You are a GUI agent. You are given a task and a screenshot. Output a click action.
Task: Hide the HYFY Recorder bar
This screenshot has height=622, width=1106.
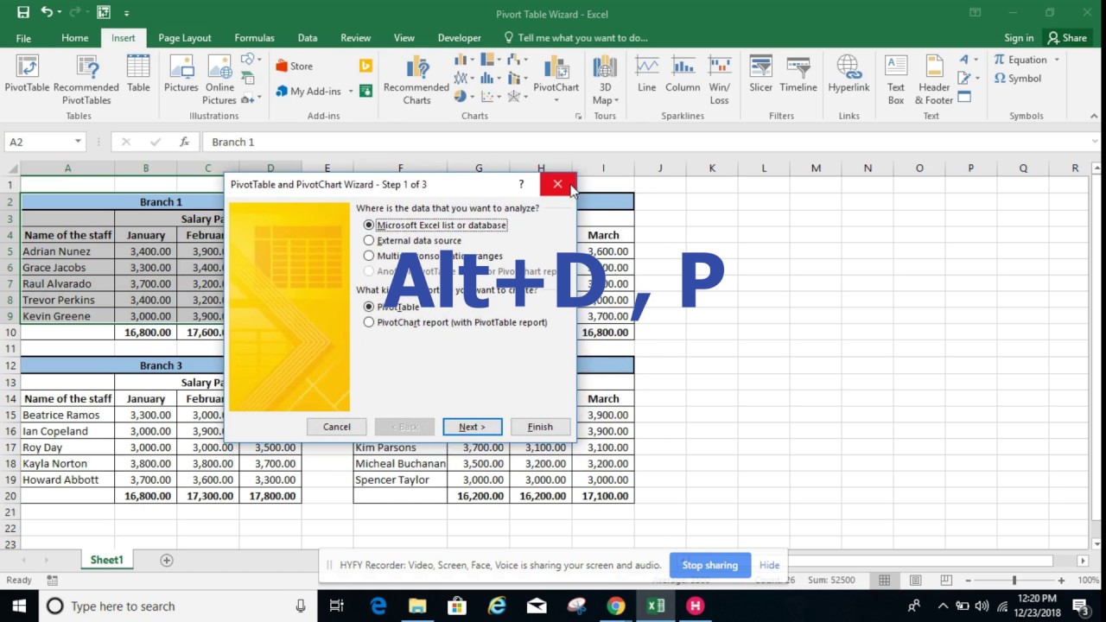[769, 565]
